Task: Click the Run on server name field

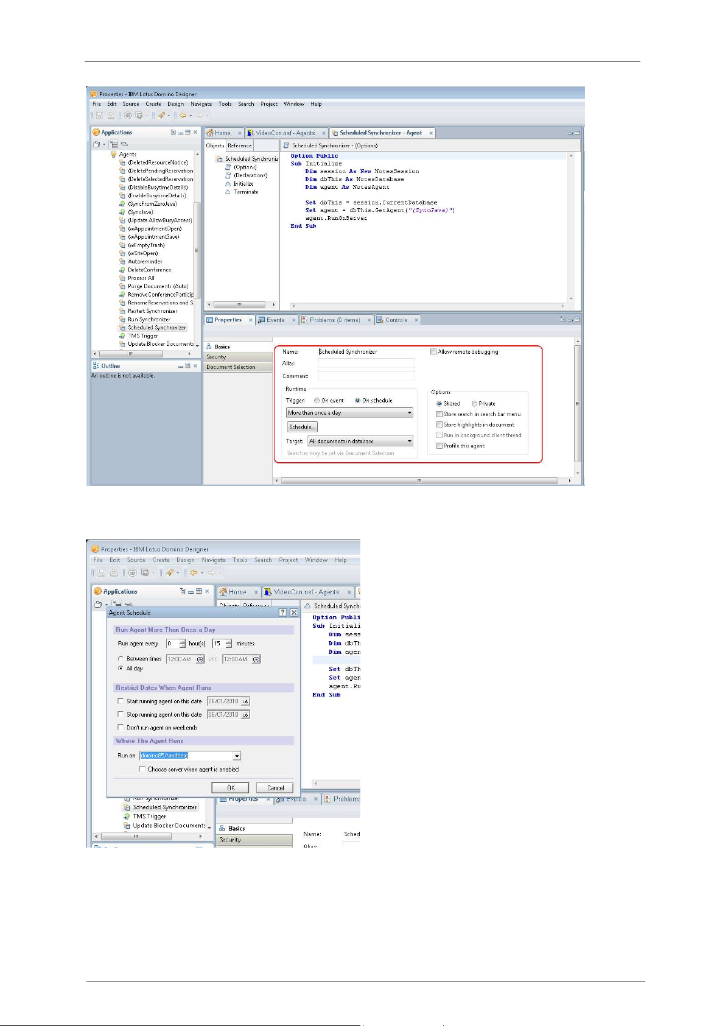Action: 186,756
